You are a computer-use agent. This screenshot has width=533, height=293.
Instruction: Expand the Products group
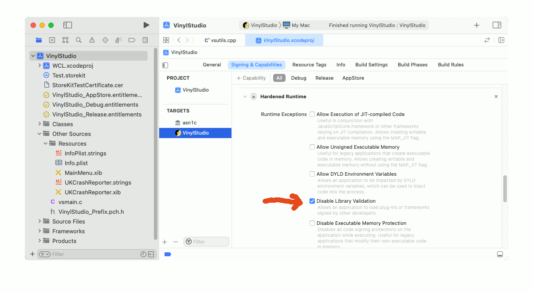tap(39, 241)
